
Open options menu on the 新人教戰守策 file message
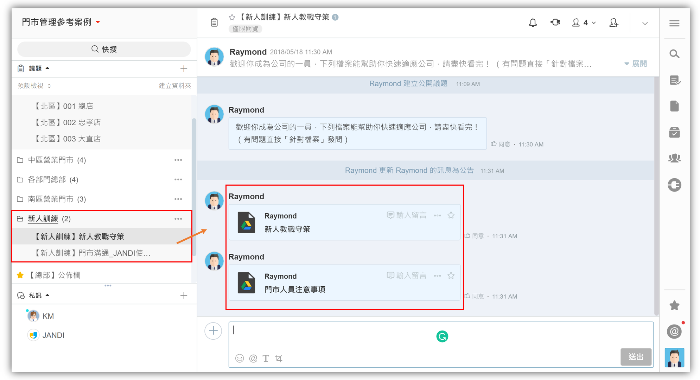[437, 215]
